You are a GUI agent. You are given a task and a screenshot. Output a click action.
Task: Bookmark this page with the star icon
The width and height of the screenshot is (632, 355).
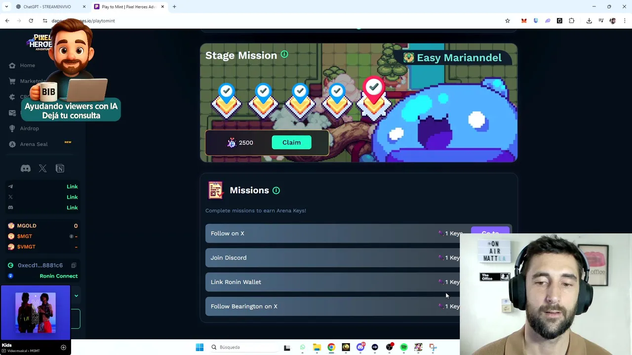pyautogui.click(x=507, y=21)
